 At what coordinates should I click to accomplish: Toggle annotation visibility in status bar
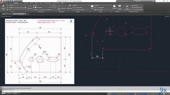coord(144,94)
